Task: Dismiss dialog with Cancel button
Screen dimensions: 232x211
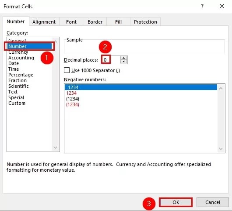Action: pyautogui.click(x=213, y=202)
